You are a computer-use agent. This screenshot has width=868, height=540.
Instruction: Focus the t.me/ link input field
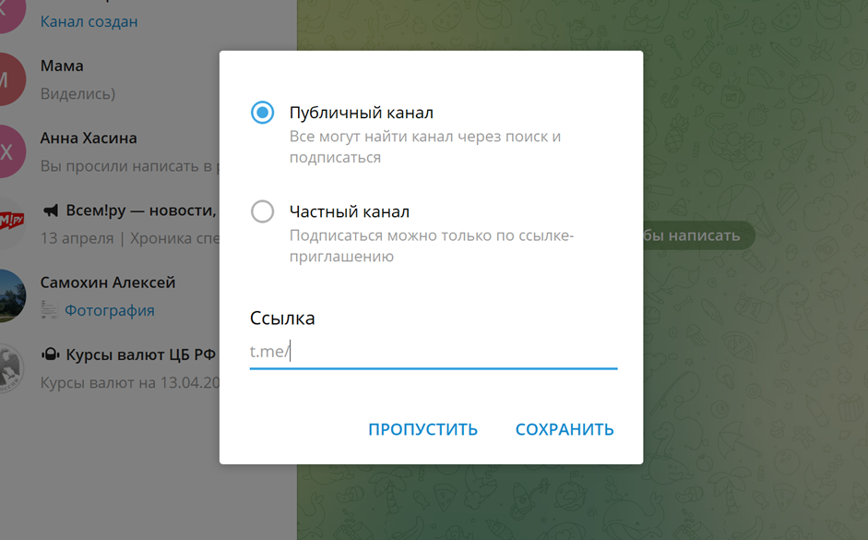[x=434, y=352]
